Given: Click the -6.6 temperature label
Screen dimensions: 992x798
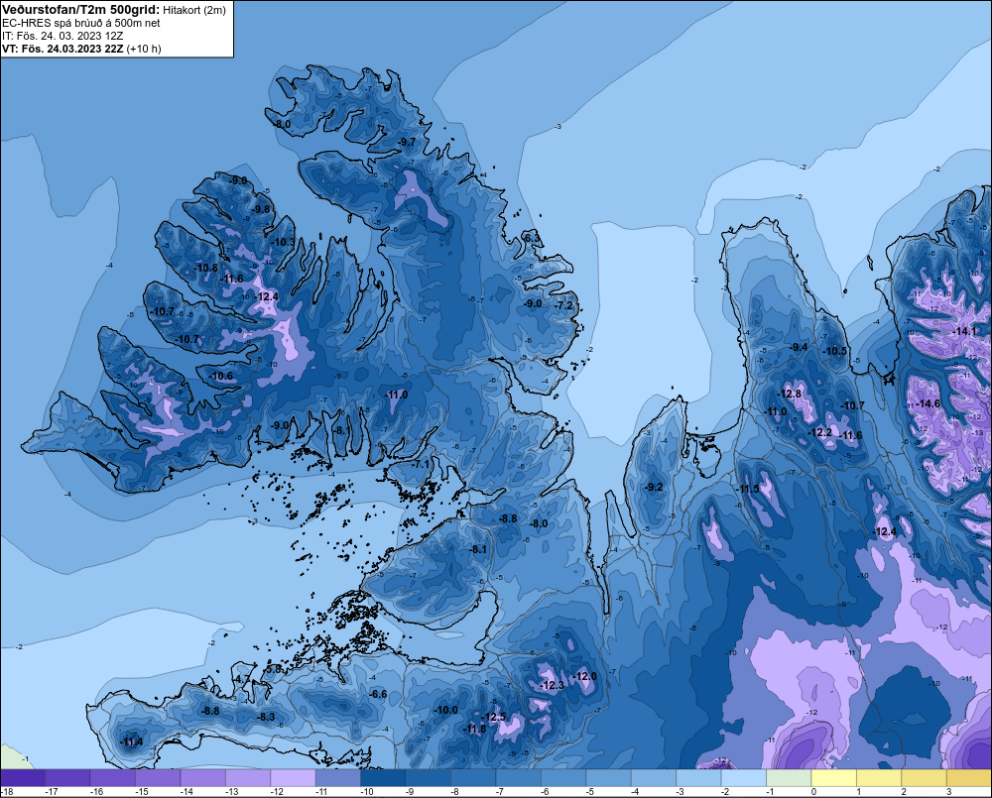Looking at the screenshot, I should point(377,694).
